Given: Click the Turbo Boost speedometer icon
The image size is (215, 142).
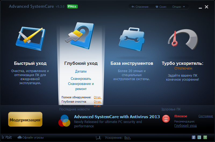Looking at the screenshot, I should 183,39.
